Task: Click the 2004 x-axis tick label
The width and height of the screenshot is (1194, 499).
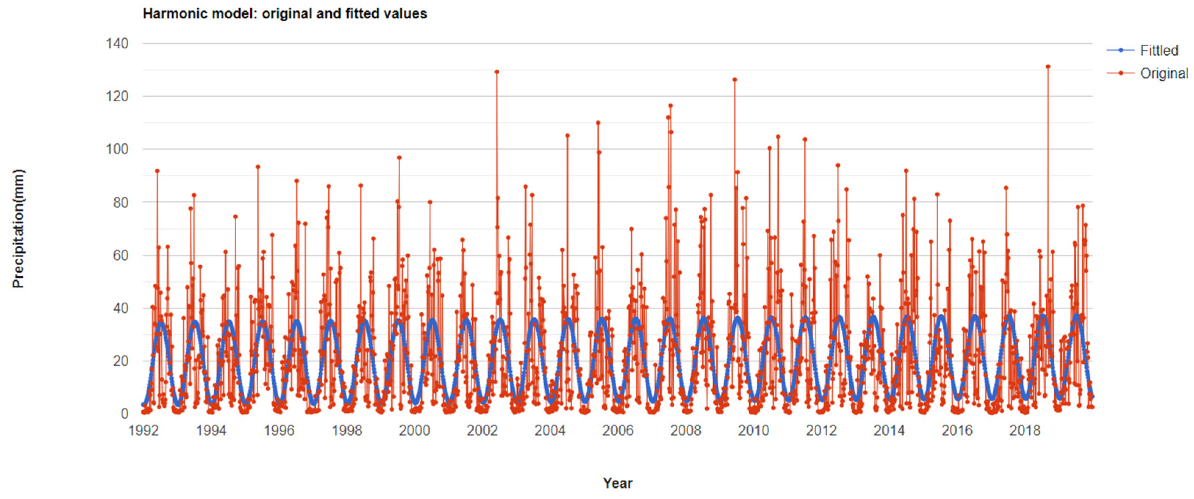Action: coord(550,430)
